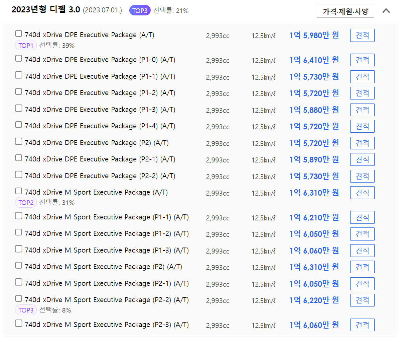This screenshot has width=402, height=342.
Task: Click 740d xDrive DPE Executive Package (P1-4) name
Action: click(x=100, y=126)
